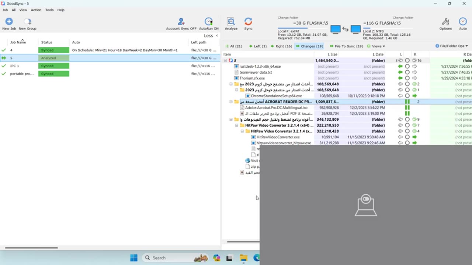Click the right folder monitor icon
Screen dimensions: 472x265
click(355, 29)
